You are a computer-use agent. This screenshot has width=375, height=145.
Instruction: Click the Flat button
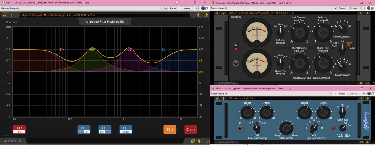170,130
